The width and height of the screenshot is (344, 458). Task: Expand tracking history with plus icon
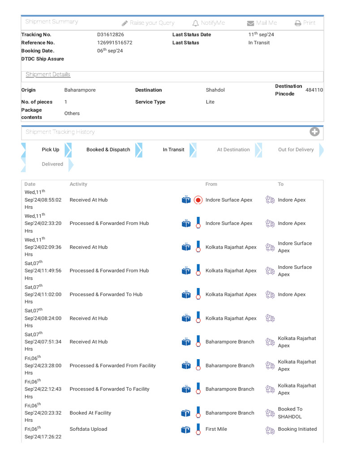(314, 132)
